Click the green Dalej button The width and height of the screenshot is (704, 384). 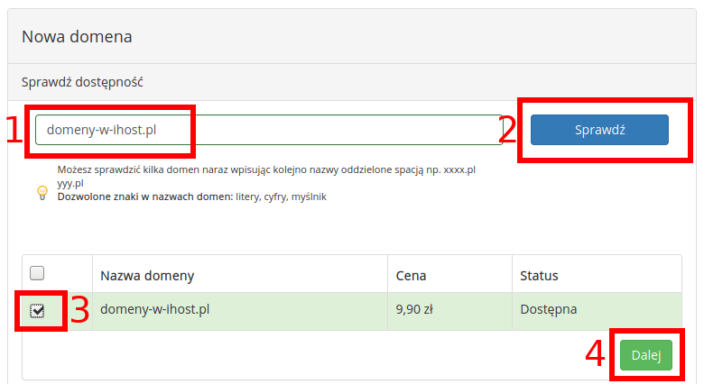click(x=646, y=355)
